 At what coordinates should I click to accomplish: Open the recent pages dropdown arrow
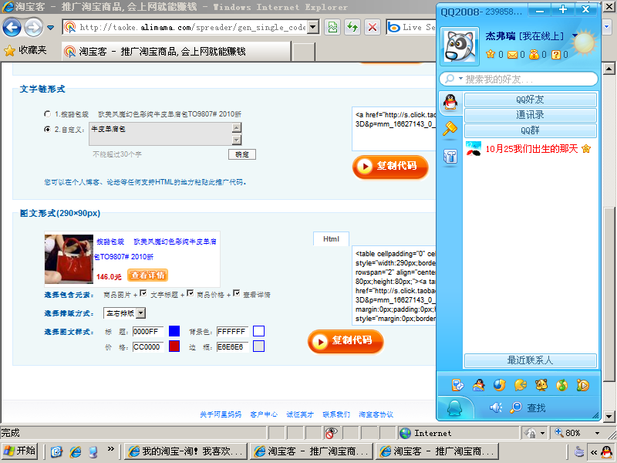(x=50, y=28)
